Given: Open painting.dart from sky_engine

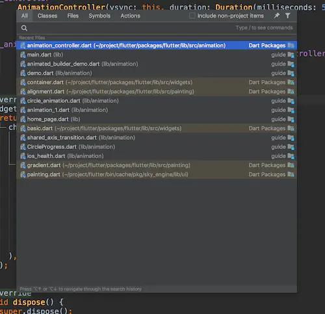Looking at the screenshot, I should (157, 174).
